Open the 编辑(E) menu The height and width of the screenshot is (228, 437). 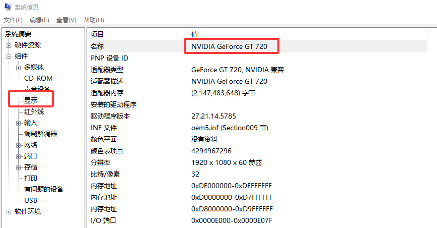click(39, 20)
